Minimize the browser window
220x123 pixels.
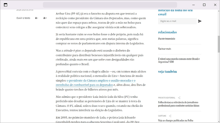tap(194, 5)
